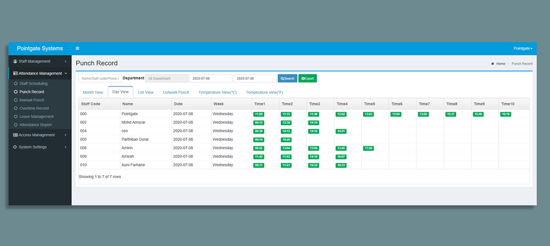Open Staff Scheduling in sidebar
Image resolution: width=550 pixels, height=246 pixels.
(x=33, y=84)
